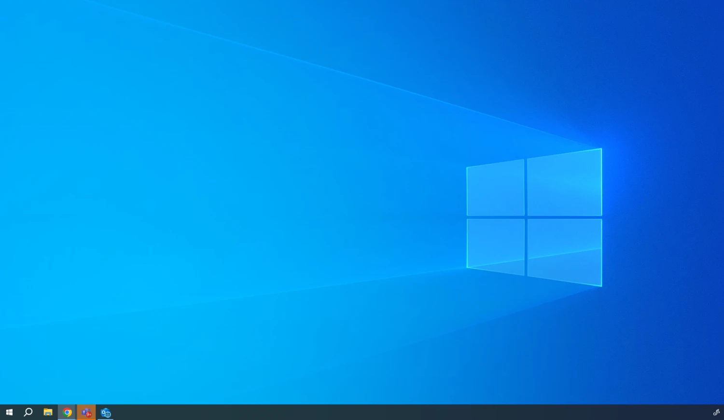The width and height of the screenshot is (724, 420).
Task: Open Windows Ink Workspace pen icon
Action: [716, 412]
